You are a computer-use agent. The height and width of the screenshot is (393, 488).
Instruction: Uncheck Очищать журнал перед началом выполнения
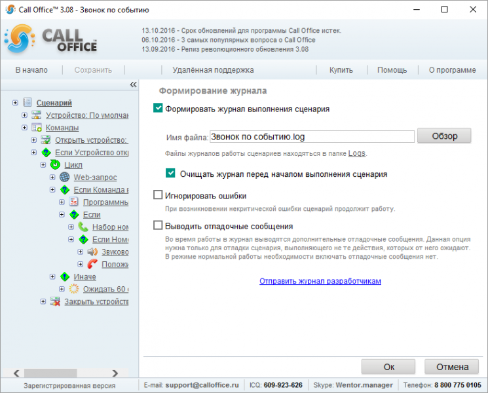[x=170, y=173]
